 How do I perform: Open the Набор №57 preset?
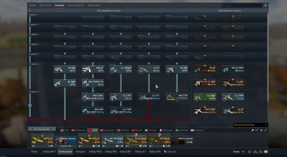tap(49, 152)
